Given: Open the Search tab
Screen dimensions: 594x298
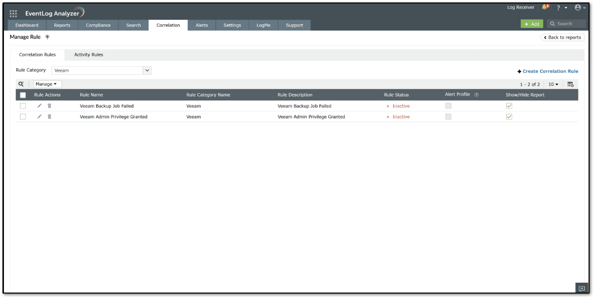Looking at the screenshot, I should [133, 25].
